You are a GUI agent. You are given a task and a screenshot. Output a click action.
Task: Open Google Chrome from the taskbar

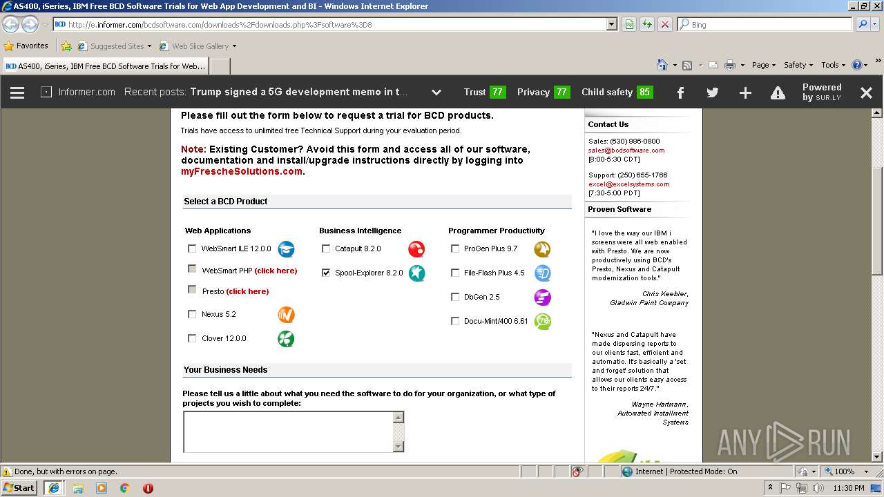point(125,488)
